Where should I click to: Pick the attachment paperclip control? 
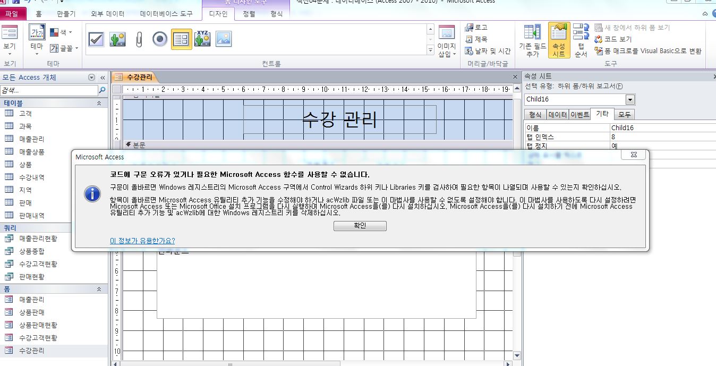tap(139, 39)
